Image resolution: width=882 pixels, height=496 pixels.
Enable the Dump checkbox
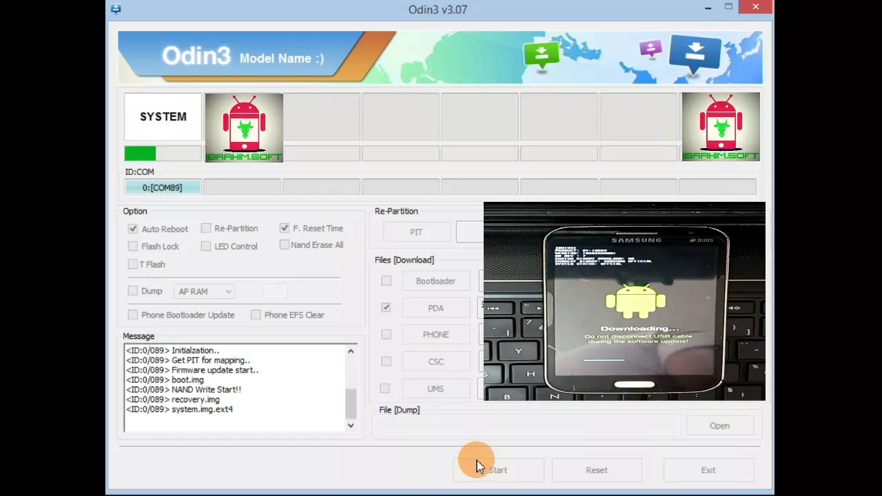[x=132, y=291]
